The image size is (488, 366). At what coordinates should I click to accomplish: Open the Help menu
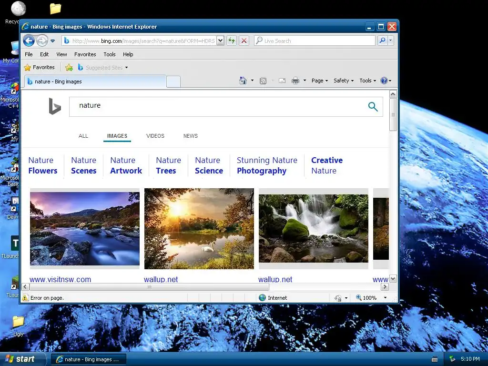point(128,54)
